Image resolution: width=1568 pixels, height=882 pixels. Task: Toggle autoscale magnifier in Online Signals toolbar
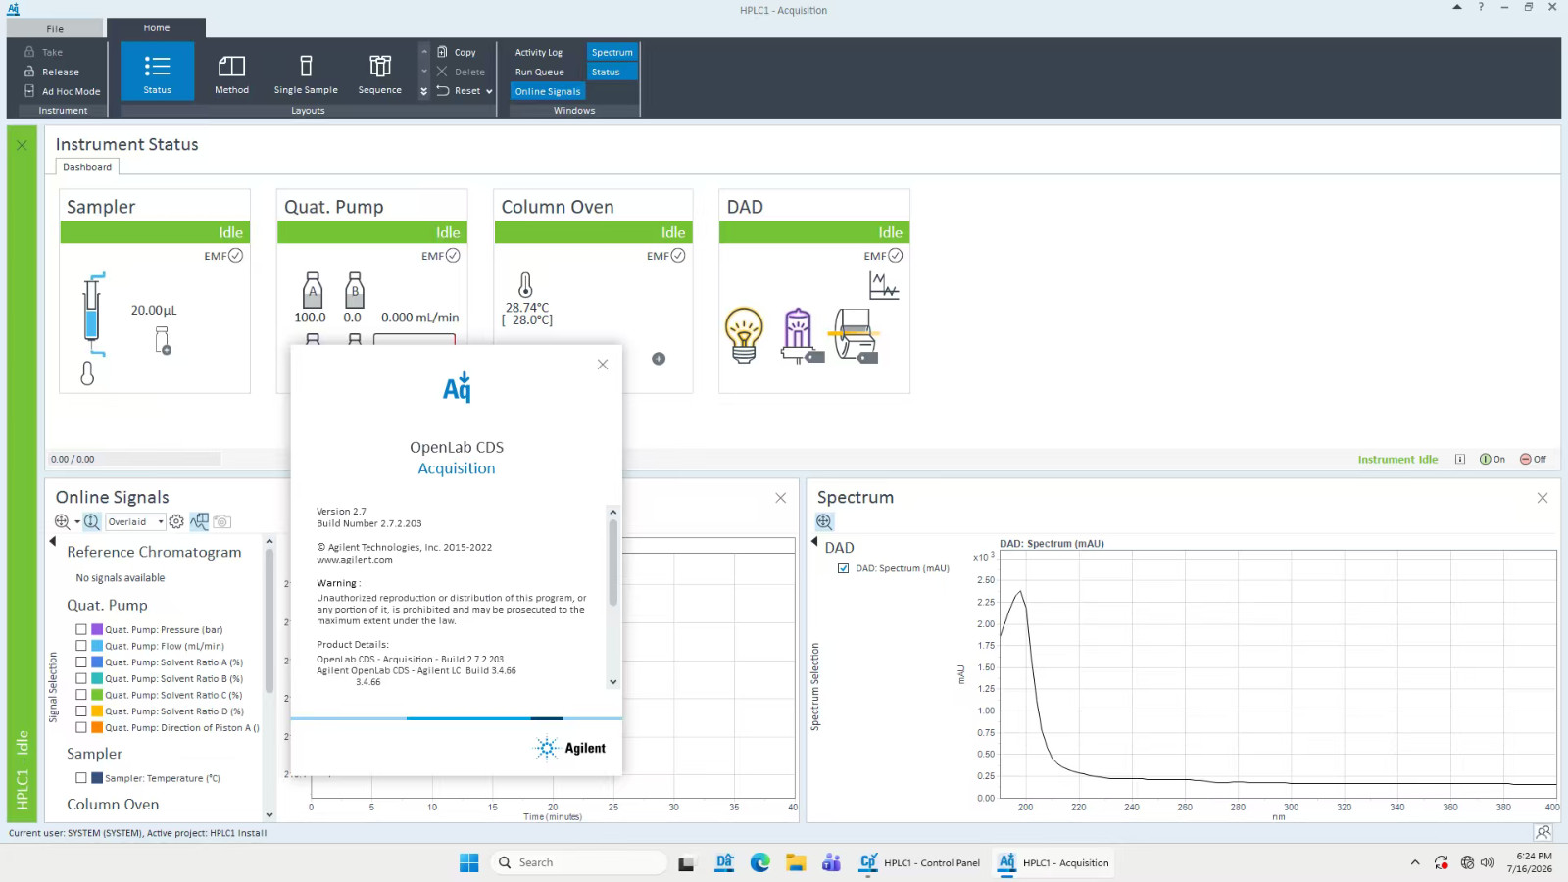(91, 521)
